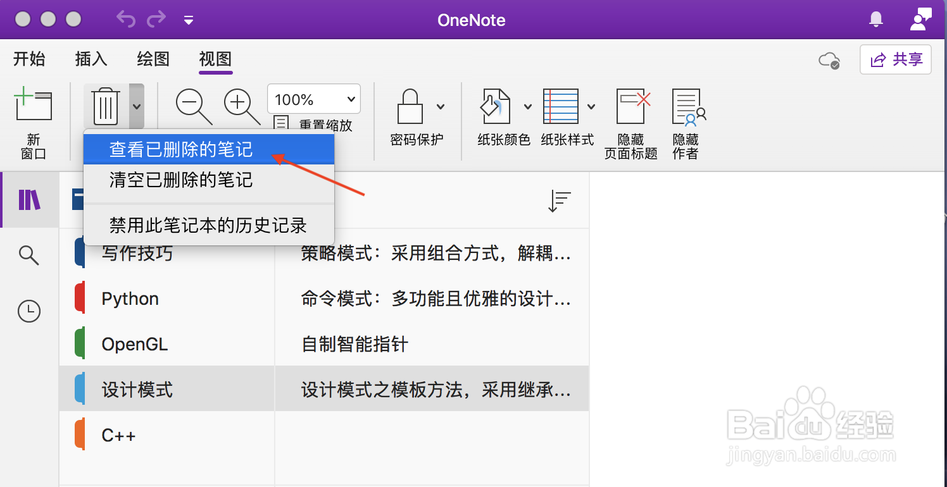Open search via sidebar magnifier icon

point(29,256)
